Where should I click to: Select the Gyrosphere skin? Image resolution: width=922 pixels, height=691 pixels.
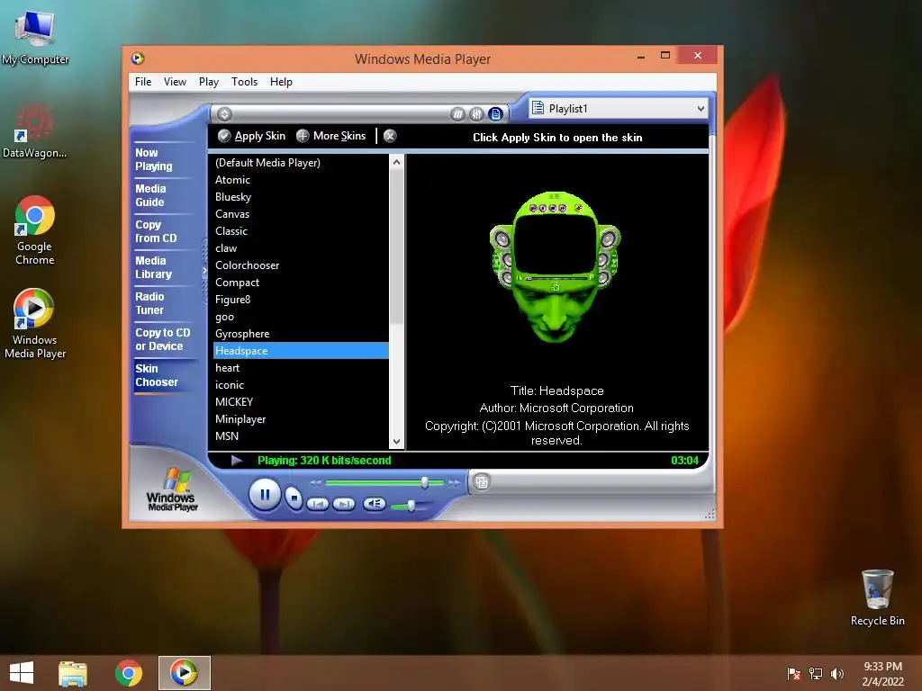pyautogui.click(x=301, y=333)
